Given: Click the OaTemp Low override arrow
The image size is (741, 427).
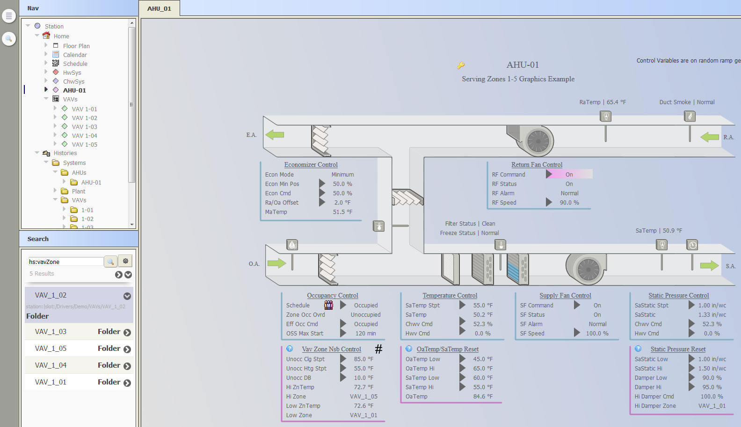Looking at the screenshot, I should tap(462, 359).
